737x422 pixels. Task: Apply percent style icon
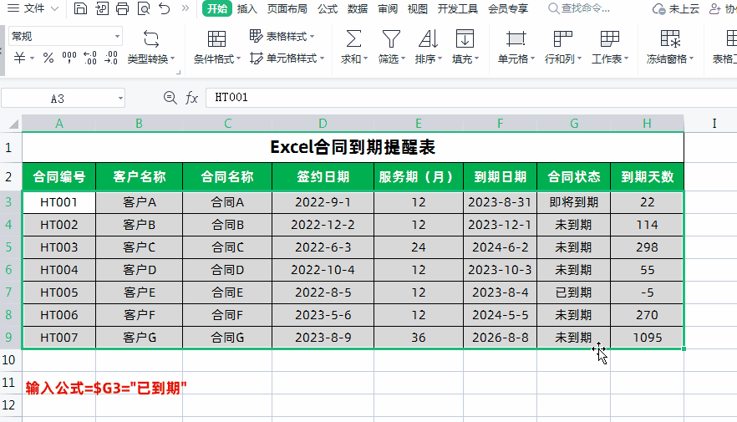pyautogui.click(x=48, y=58)
